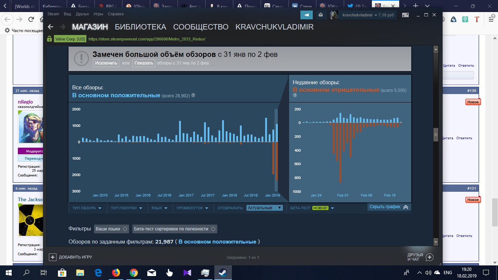Open Steam announcements megaphone icon
498x280 pixels.
[x=307, y=15]
